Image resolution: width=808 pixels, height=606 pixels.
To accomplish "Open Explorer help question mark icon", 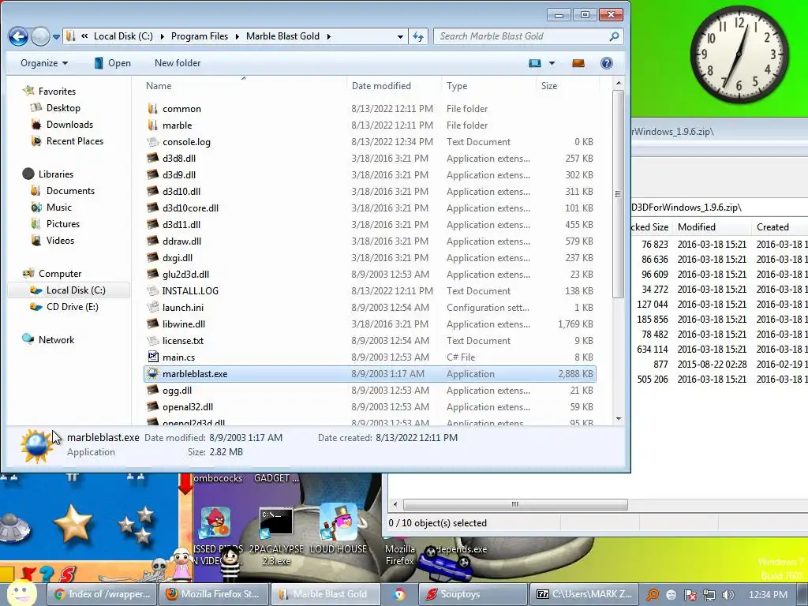I will pos(607,63).
